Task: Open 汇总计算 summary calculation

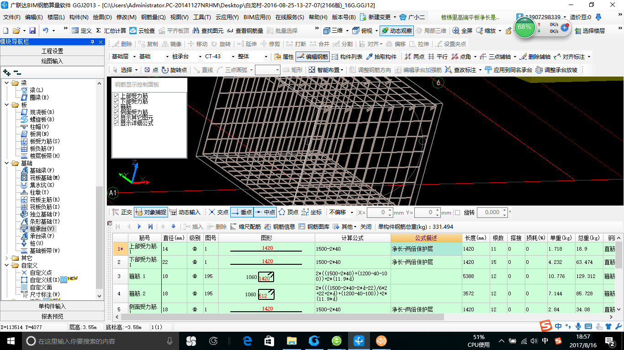Action: click(111, 31)
